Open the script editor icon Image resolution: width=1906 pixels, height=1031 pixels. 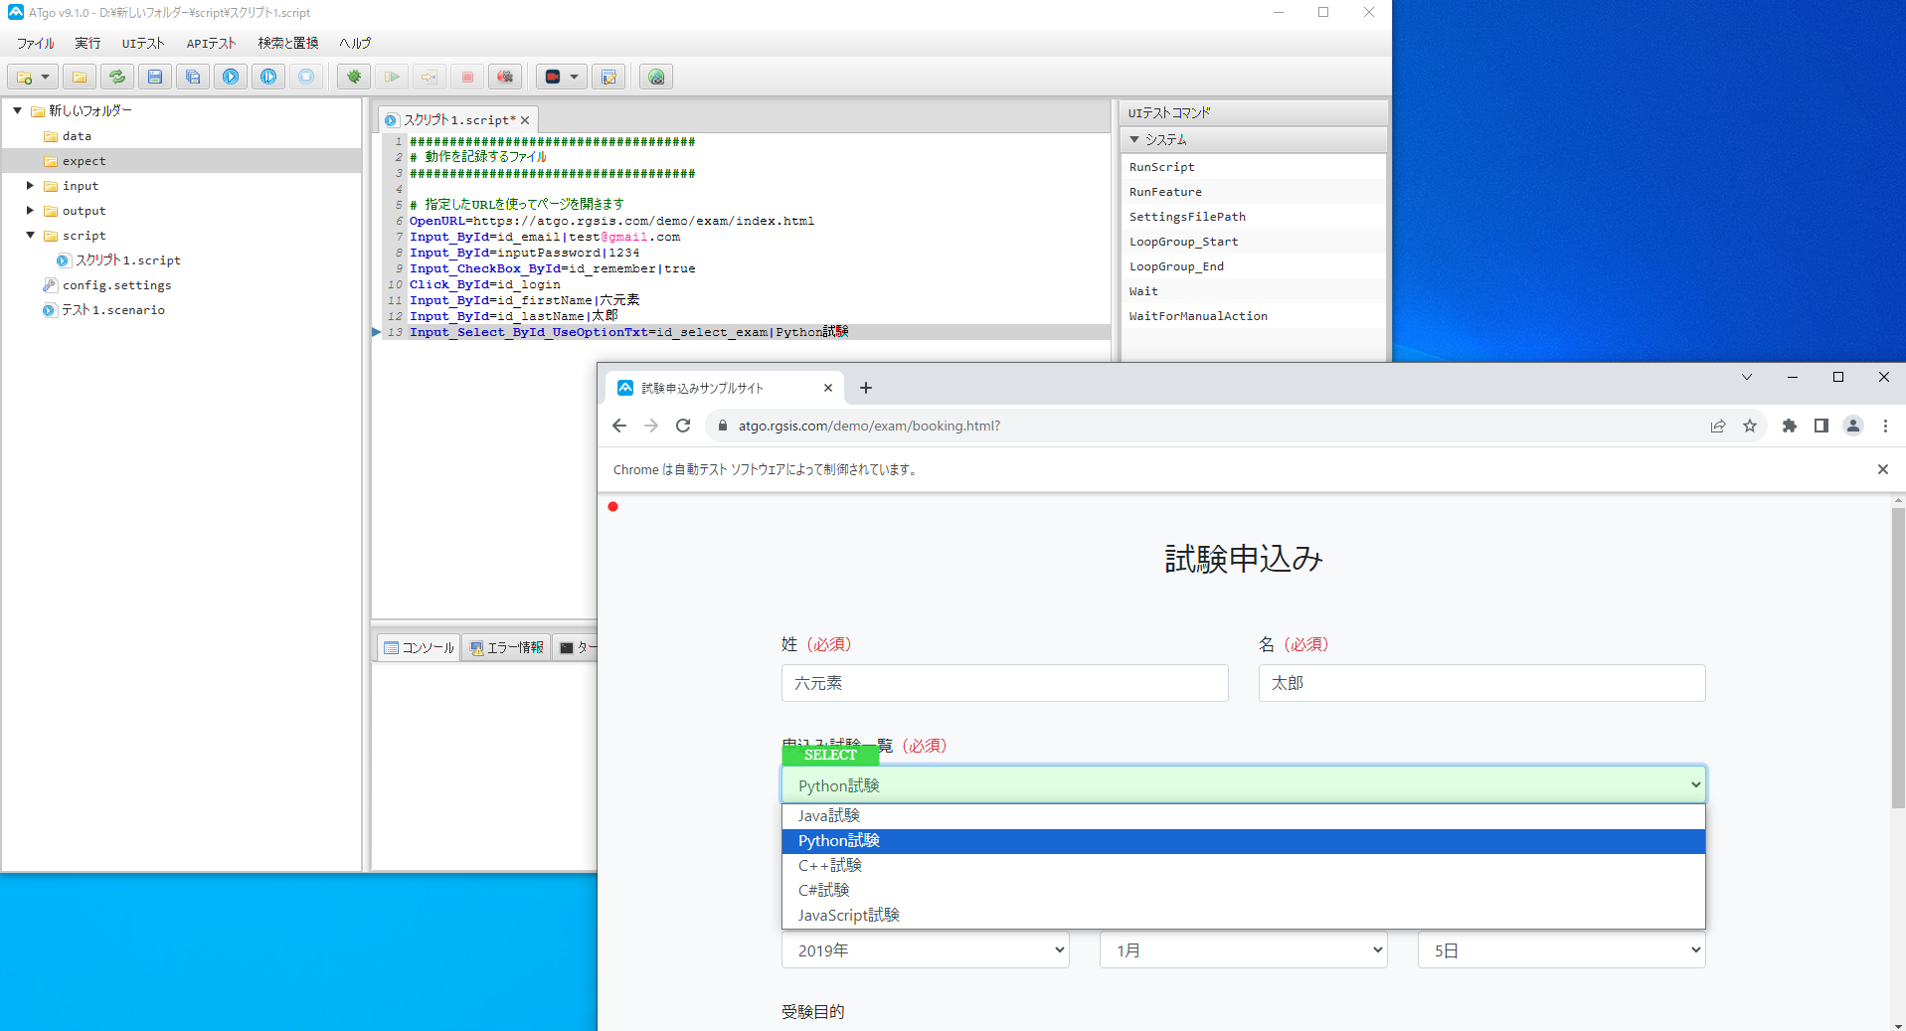(x=609, y=77)
